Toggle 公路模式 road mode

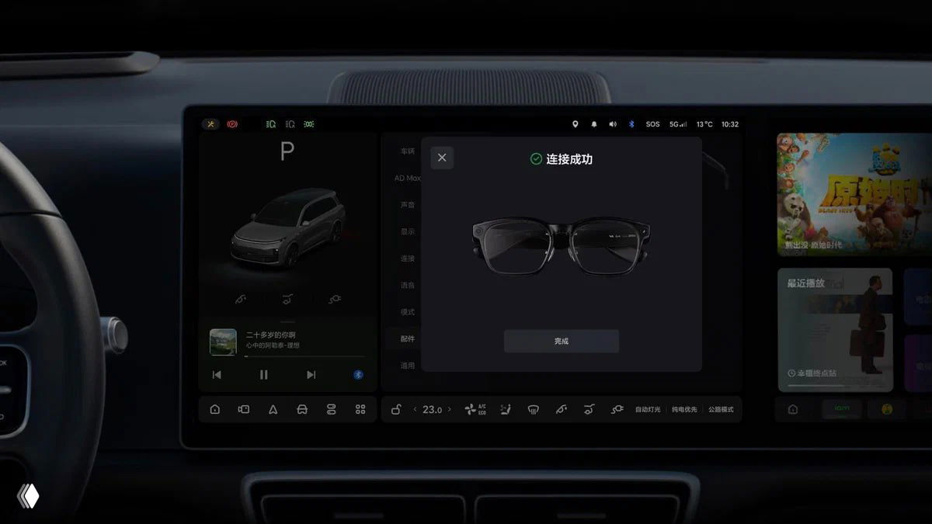coord(720,409)
